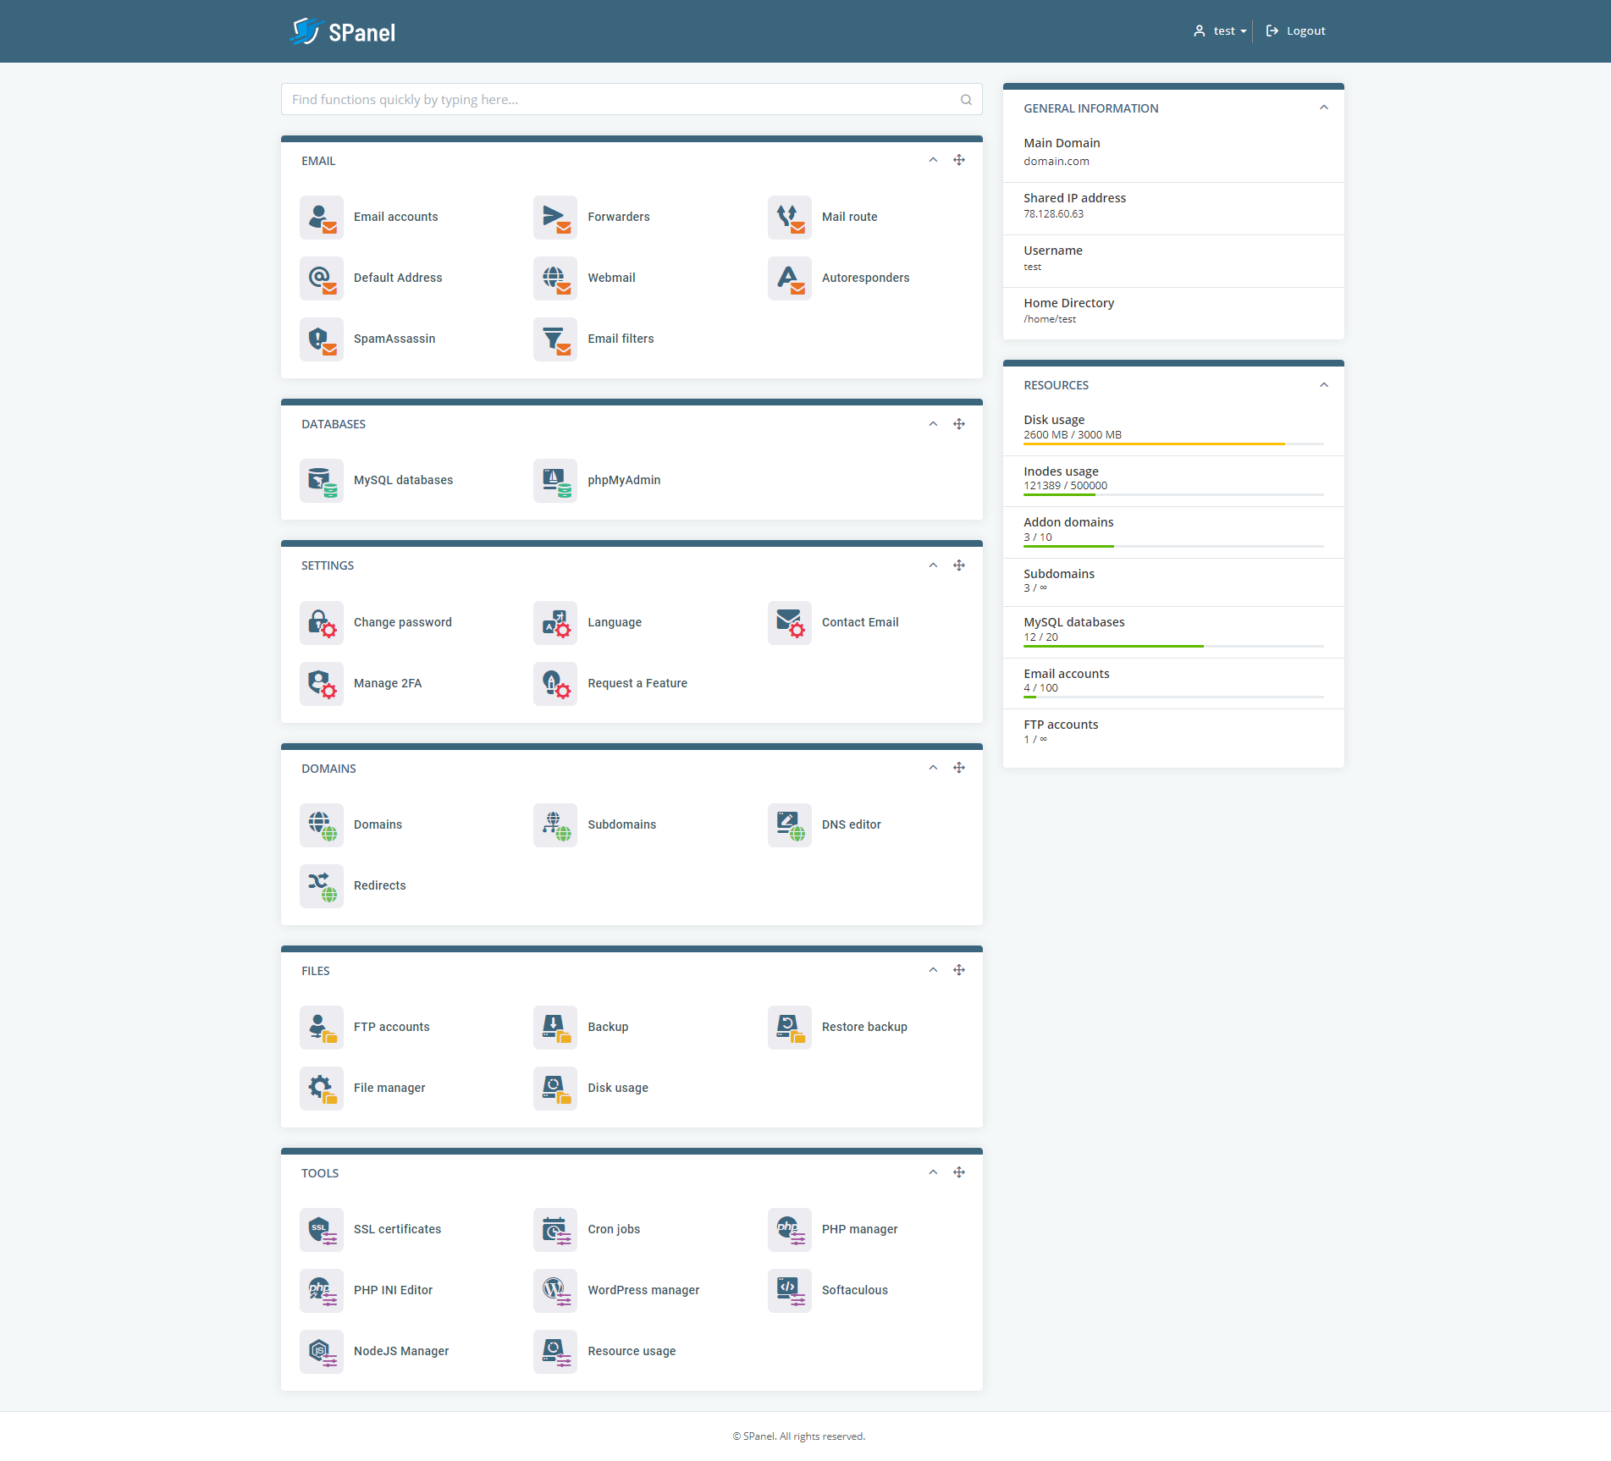Open Webmail
1611x1461 pixels.
pyautogui.click(x=611, y=277)
